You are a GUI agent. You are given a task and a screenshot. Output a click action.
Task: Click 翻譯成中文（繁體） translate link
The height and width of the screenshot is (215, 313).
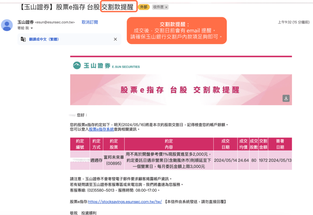(44, 39)
